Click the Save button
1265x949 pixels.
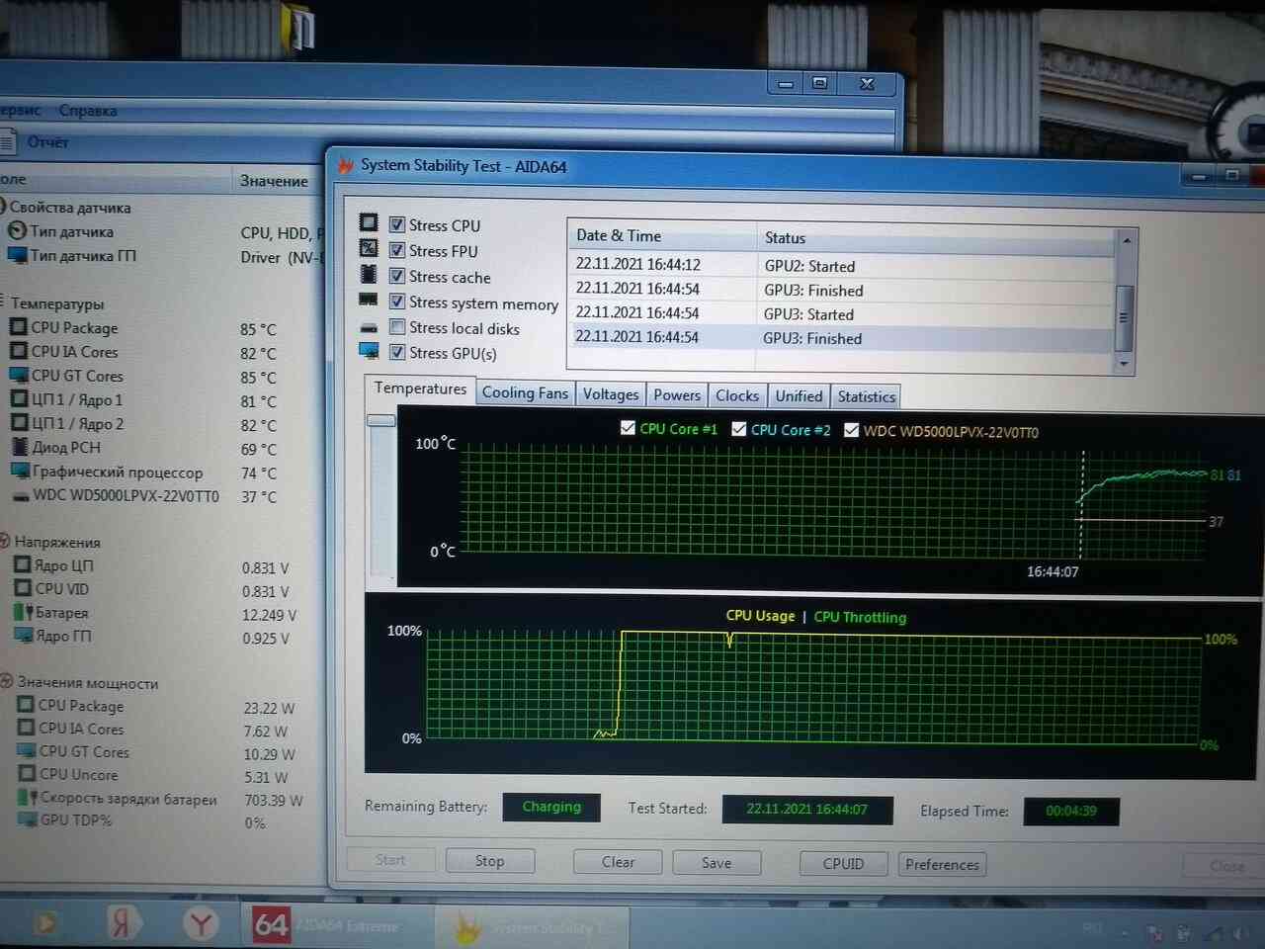(x=717, y=863)
